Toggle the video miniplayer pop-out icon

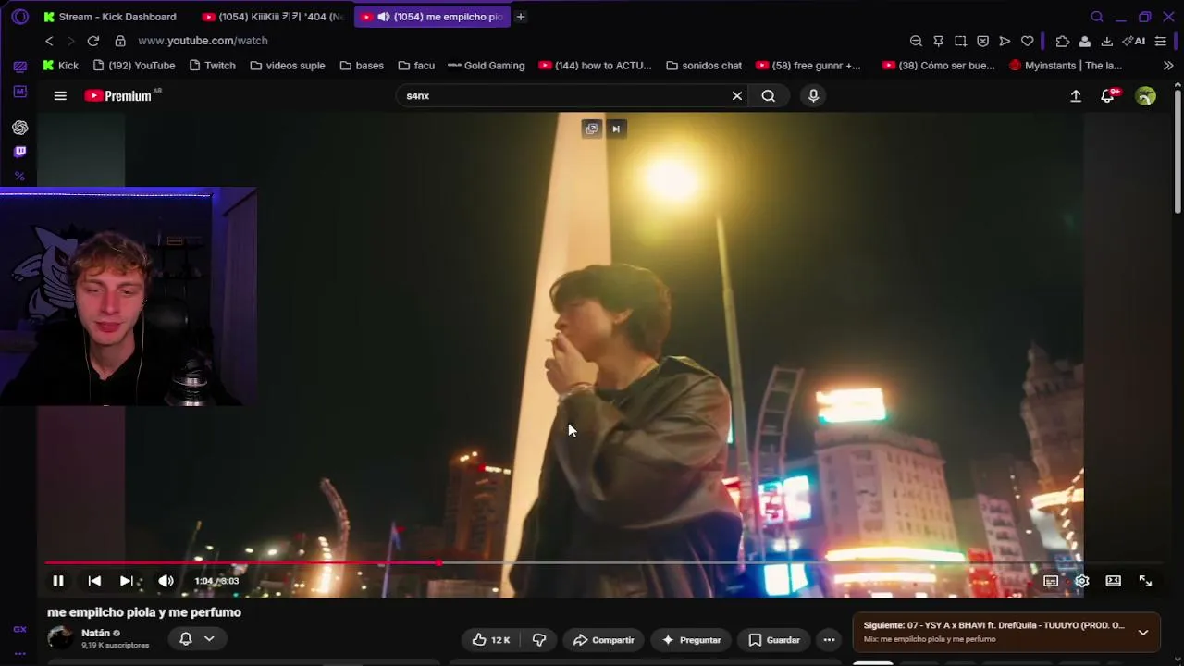[x=592, y=129]
